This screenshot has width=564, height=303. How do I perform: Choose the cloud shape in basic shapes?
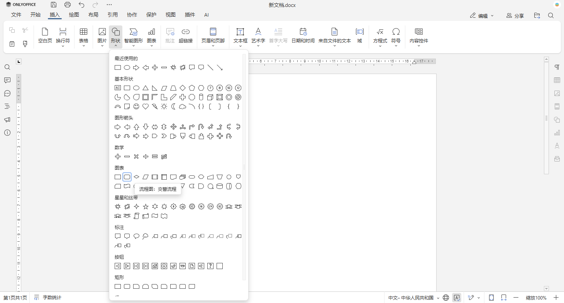[x=183, y=106]
